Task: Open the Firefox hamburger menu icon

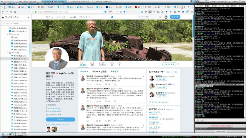Action: point(192,11)
